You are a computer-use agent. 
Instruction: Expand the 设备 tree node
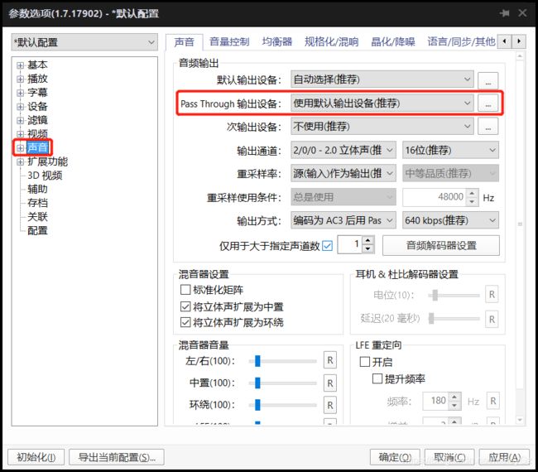tap(20, 107)
